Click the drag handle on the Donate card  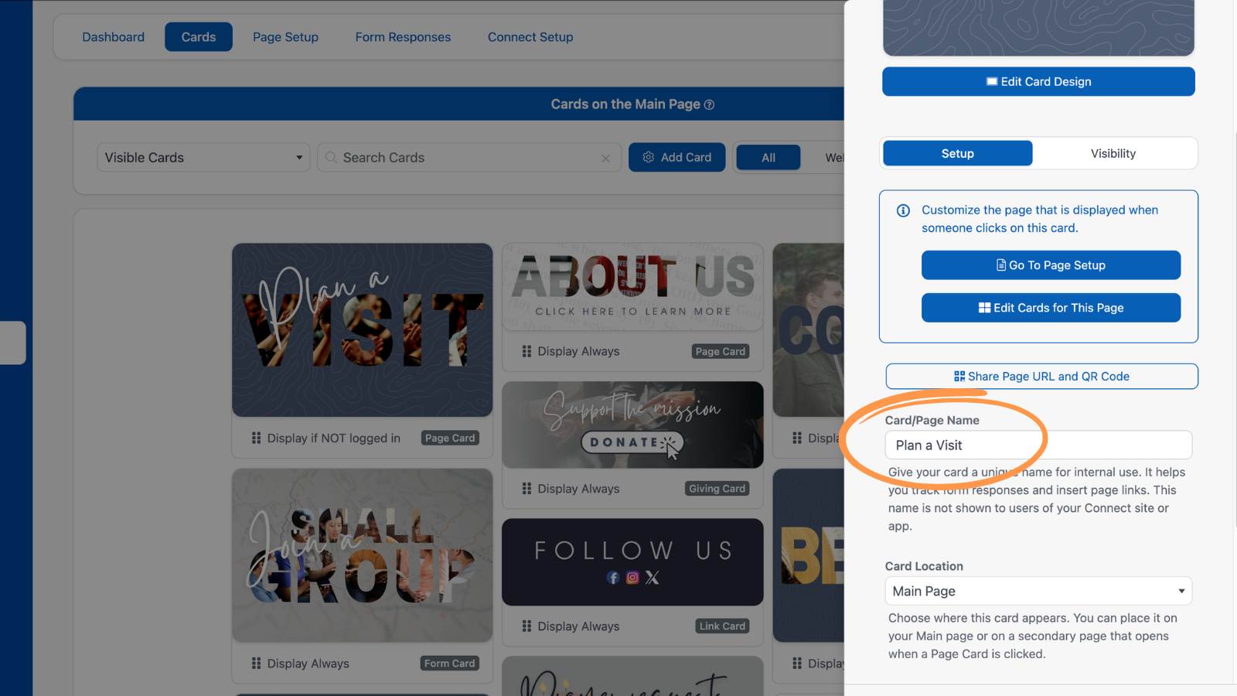coord(526,489)
